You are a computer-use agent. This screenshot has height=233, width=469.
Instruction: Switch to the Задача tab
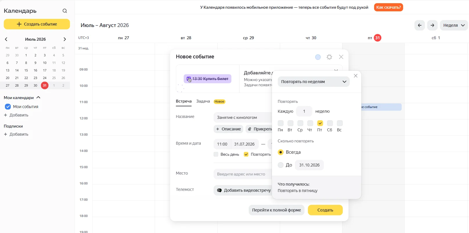point(203,101)
